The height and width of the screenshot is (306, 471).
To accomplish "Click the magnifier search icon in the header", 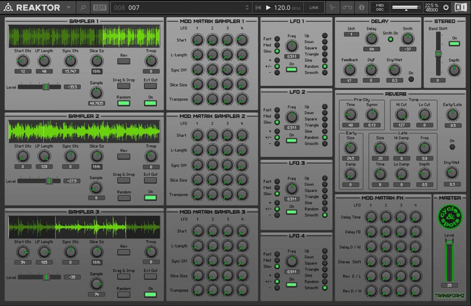I will [83, 8].
